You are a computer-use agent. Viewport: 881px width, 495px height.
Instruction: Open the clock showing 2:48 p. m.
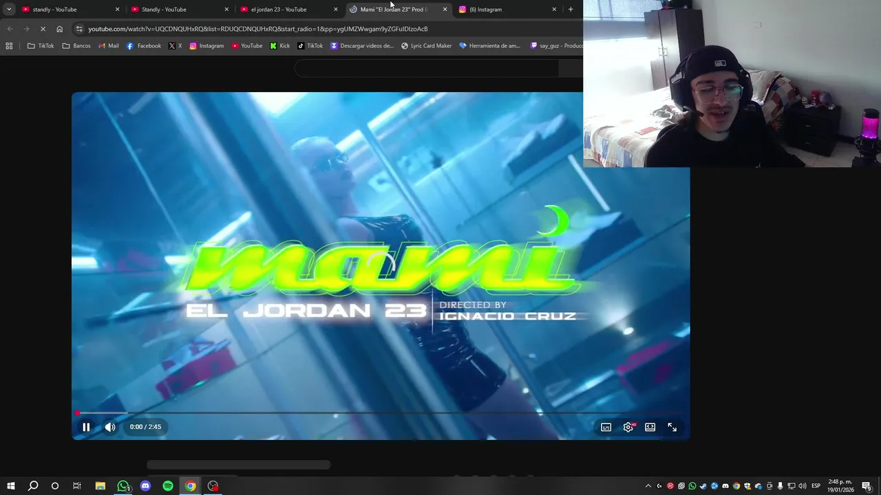[x=841, y=486]
